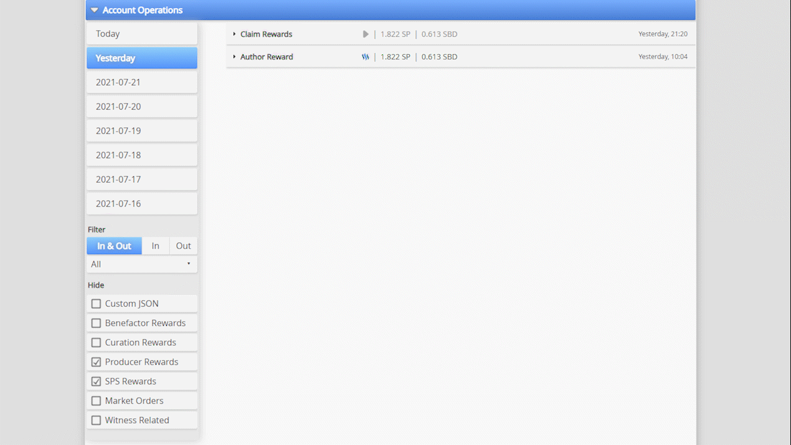View operations from 2021-07-21
Image resolution: width=791 pixels, height=445 pixels.
[141, 82]
